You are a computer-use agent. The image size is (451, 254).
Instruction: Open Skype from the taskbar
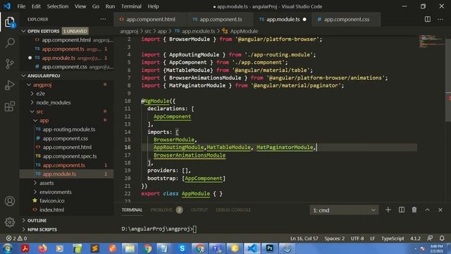point(183,248)
